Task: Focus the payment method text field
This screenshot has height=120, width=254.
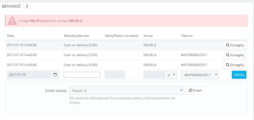Action: click(x=82, y=75)
